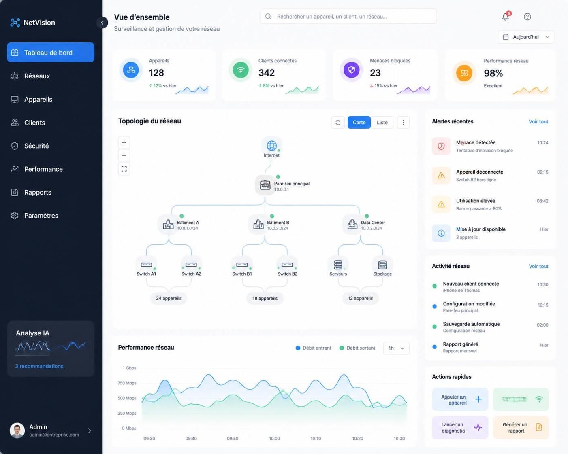Image resolution: width=568 pixels, height=454 pixels.
Task: Focus the Rechercher un appareil search field
Action: tap(348, 17)
